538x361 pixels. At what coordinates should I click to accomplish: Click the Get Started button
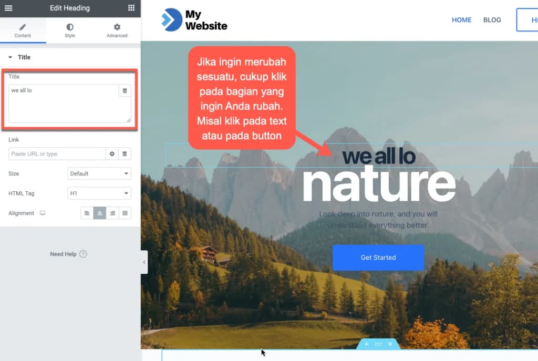point(378,257)
